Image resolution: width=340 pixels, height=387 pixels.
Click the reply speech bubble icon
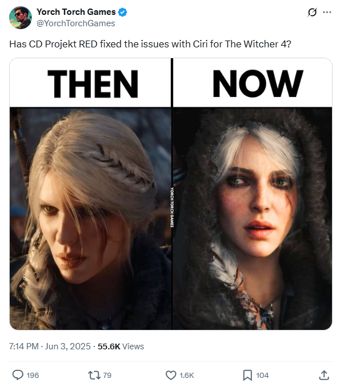[18, 375]
